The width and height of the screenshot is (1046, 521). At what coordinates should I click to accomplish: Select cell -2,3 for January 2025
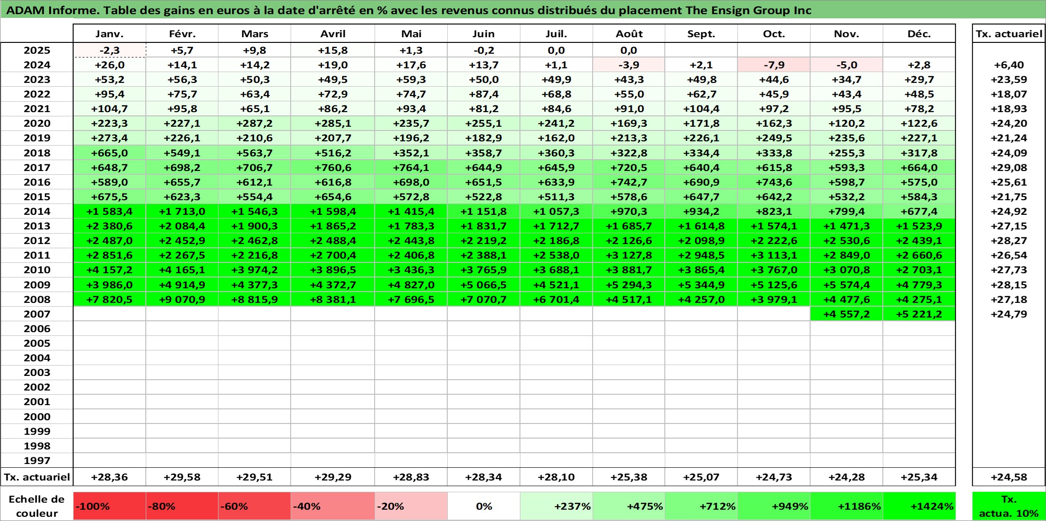[x=109, y=50]
